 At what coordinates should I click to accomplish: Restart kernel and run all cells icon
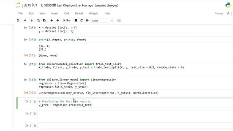click(87, 20)
